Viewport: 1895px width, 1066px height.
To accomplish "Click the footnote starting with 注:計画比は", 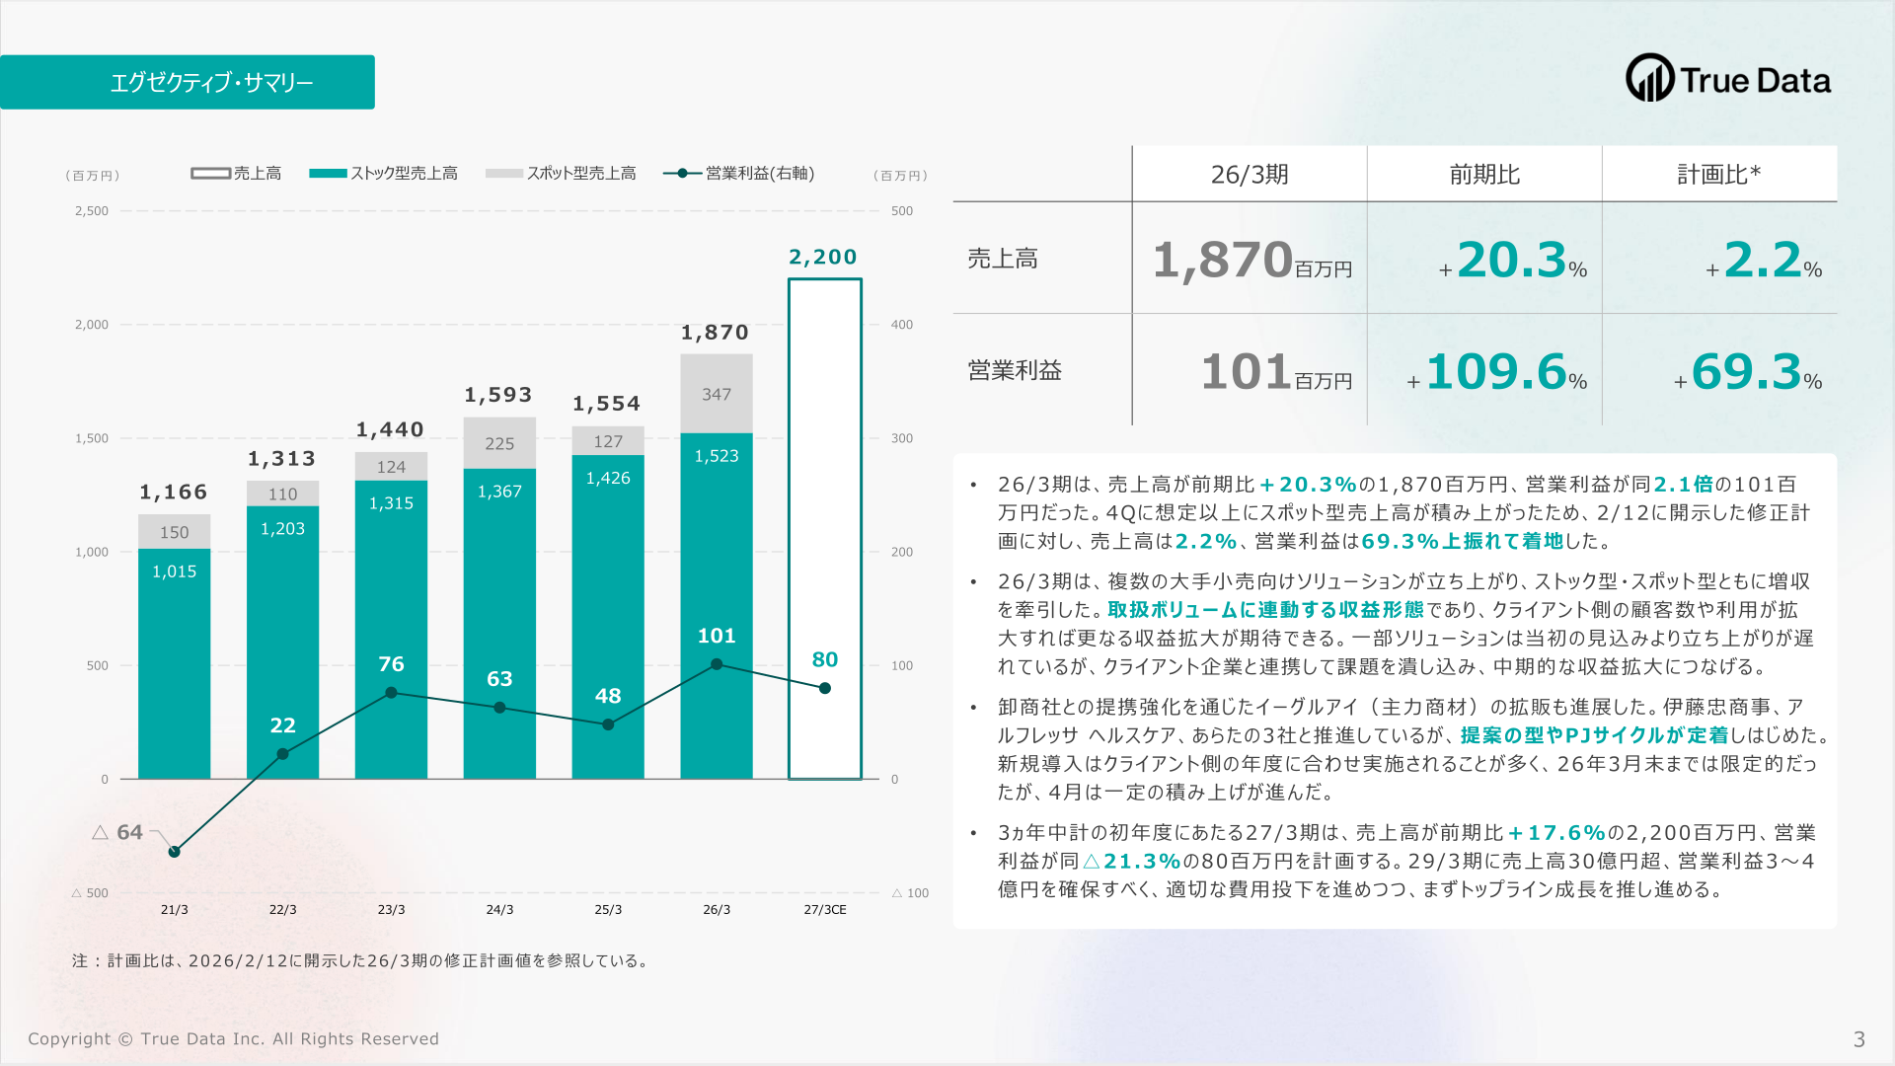I will (362, 961).
